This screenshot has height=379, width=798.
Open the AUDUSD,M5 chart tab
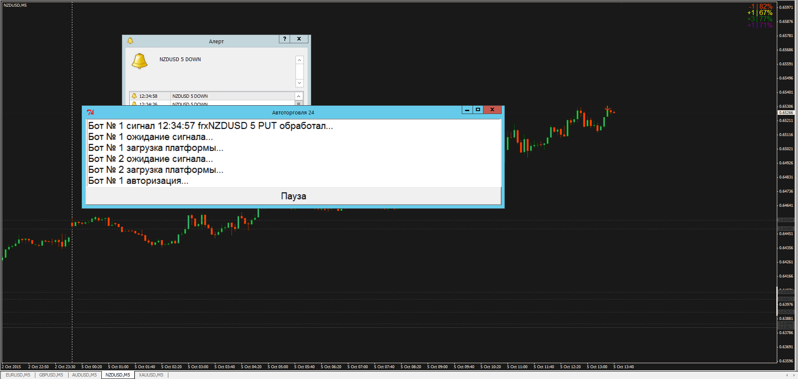coord(84,375)
